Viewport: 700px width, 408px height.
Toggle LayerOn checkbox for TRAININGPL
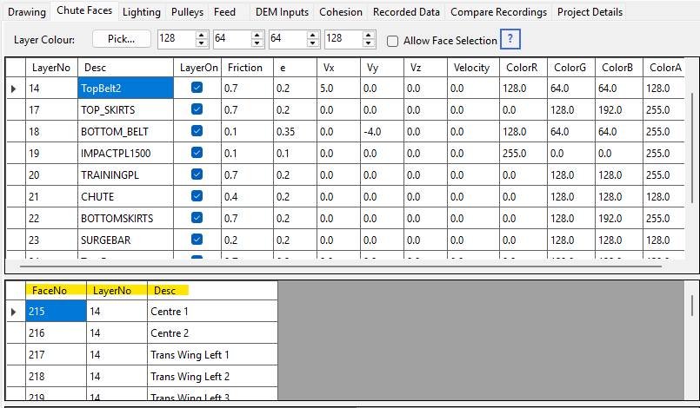(197, 174)
